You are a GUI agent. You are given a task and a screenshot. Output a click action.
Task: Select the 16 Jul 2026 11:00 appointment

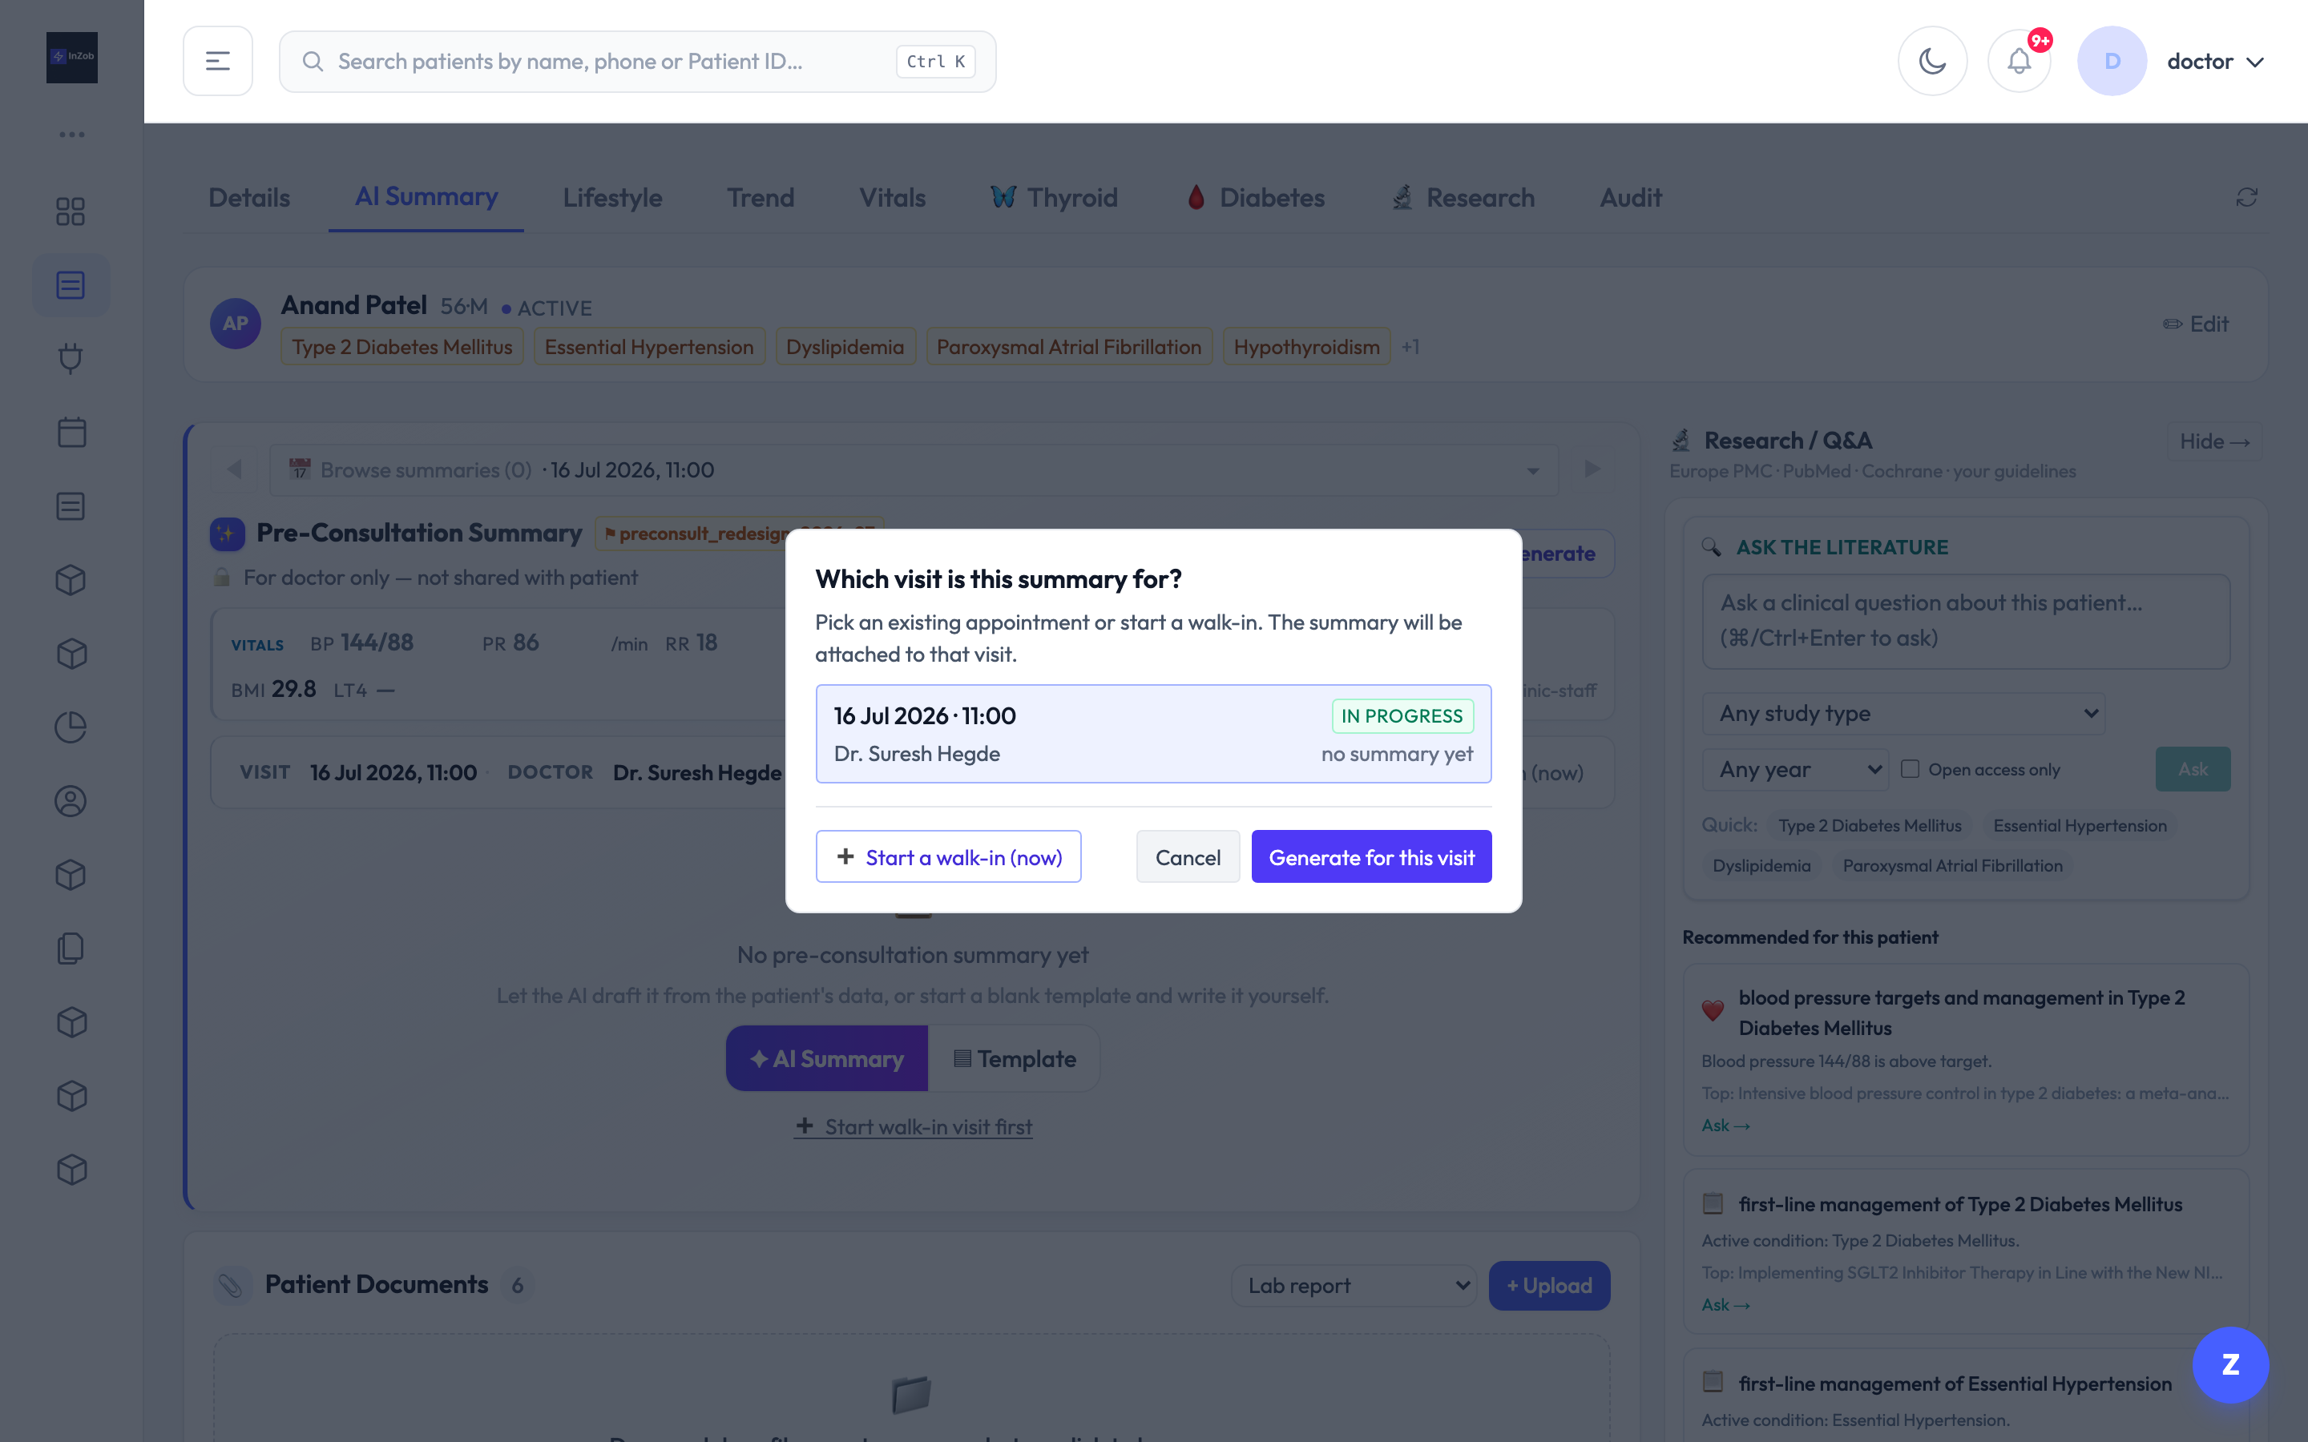pyautogui.click(x=1153, y=733)
